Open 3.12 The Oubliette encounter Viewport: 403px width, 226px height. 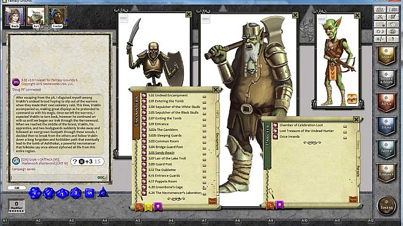(x=162, y=170)
